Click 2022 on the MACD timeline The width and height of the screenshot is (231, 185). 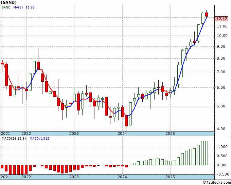(x=26, y=177)
